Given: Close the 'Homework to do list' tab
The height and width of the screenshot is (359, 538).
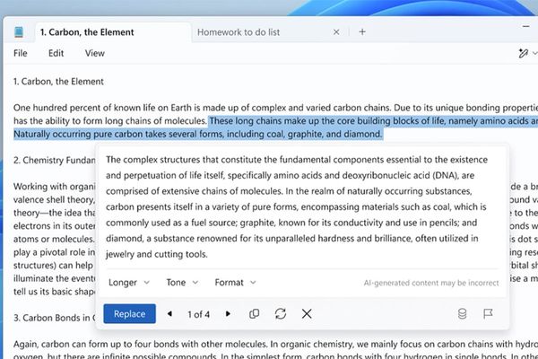Looking at the screenshot, I should click(336, 32).
